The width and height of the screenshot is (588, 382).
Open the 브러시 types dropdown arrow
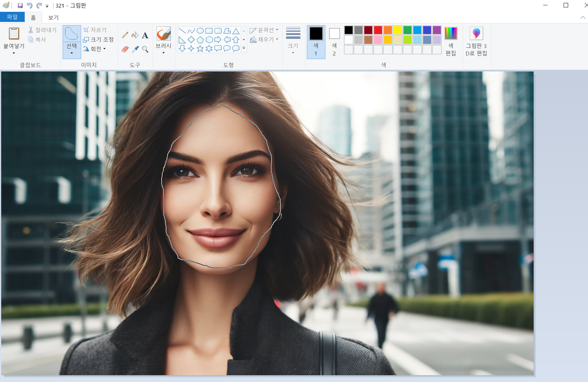[x=163, y=53]
